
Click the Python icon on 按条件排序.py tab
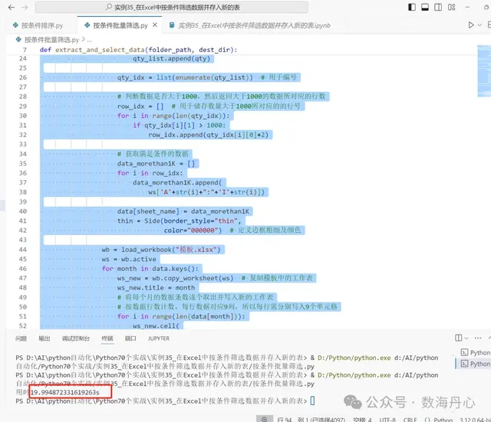15,25
